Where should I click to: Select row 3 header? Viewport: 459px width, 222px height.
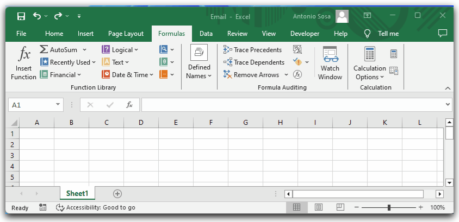click(13, 155)
